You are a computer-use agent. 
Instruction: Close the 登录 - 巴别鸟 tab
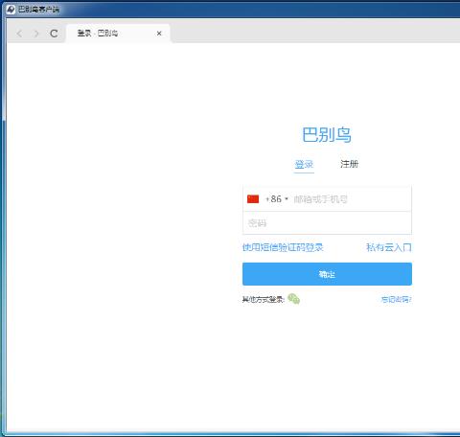click(x=159, y=34)
